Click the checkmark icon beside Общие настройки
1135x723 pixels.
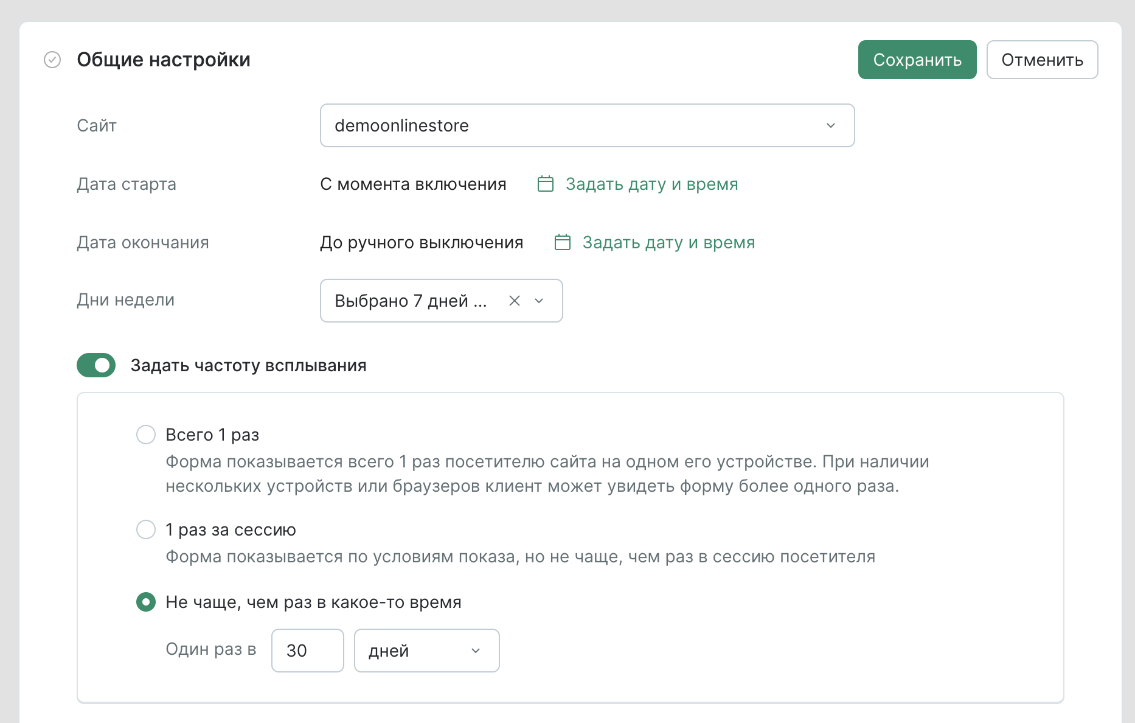(x=52, y=60)
